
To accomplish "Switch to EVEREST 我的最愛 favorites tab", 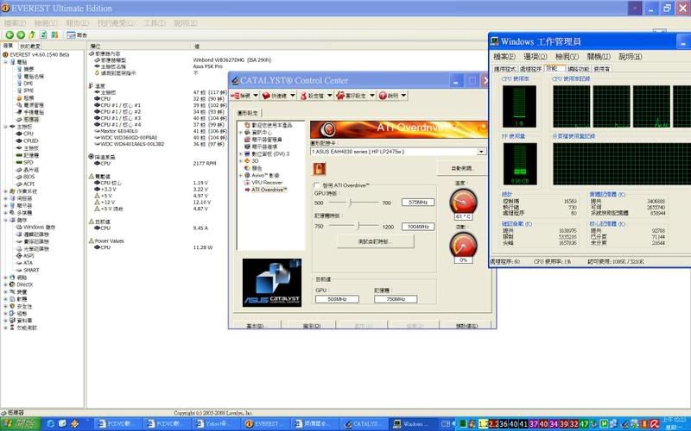I will (x=30, y=47).
